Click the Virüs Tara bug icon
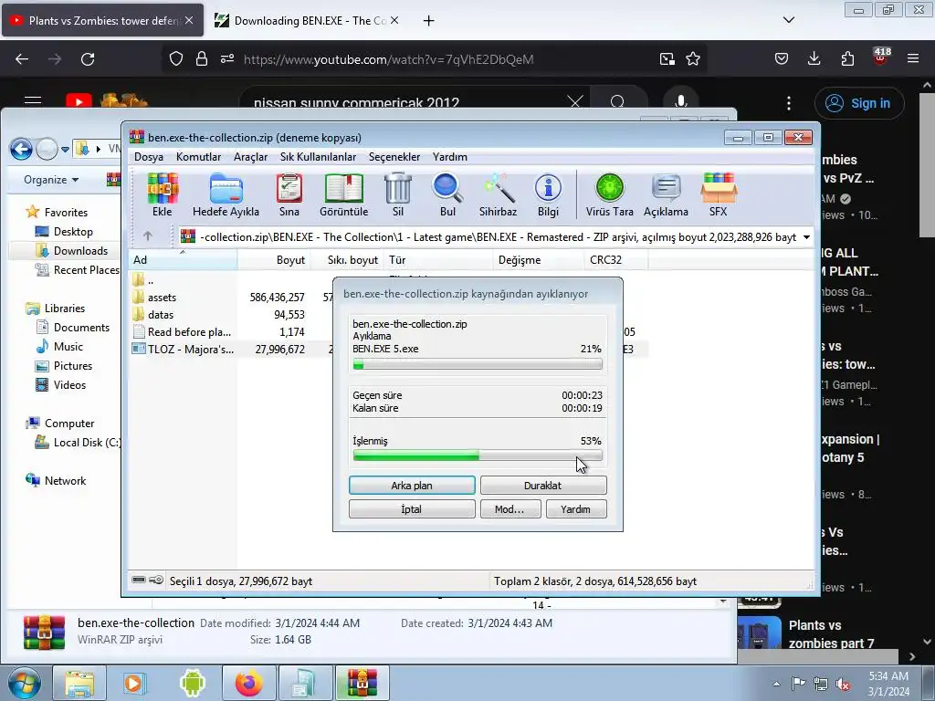 609,195
